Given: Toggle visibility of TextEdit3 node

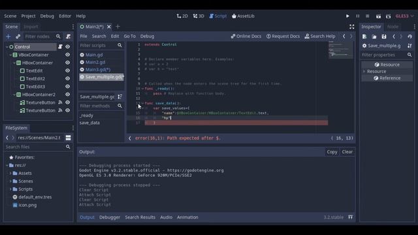Looking at the screenshot, I should (x=68, y=86).
